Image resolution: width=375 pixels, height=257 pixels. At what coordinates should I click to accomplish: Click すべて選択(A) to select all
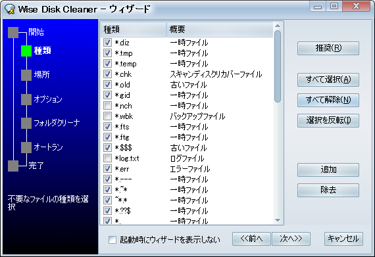[x=328, y=80]
